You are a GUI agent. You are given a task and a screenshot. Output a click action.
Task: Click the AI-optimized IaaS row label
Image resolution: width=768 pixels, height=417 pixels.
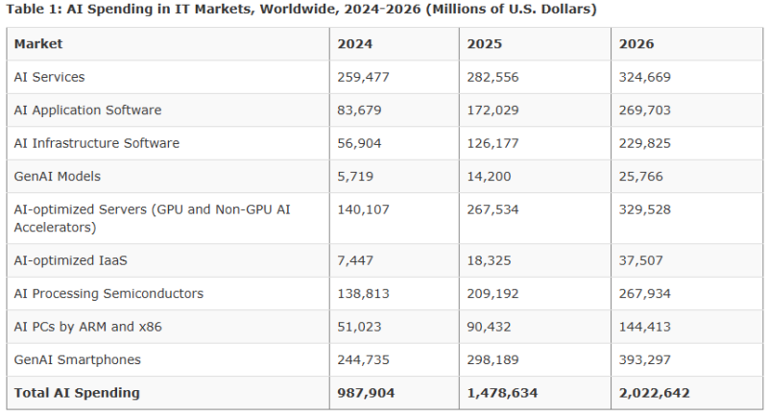click(x=70, y=260)
